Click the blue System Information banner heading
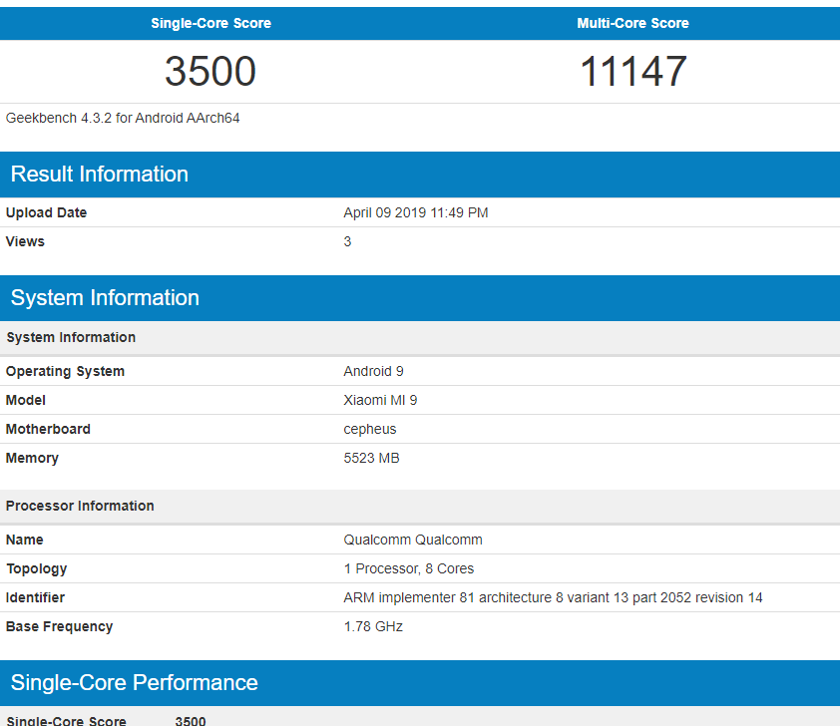 [105, 298]
